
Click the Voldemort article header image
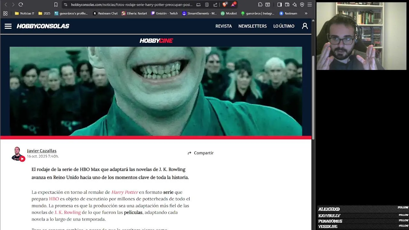(x=156, y=91)
